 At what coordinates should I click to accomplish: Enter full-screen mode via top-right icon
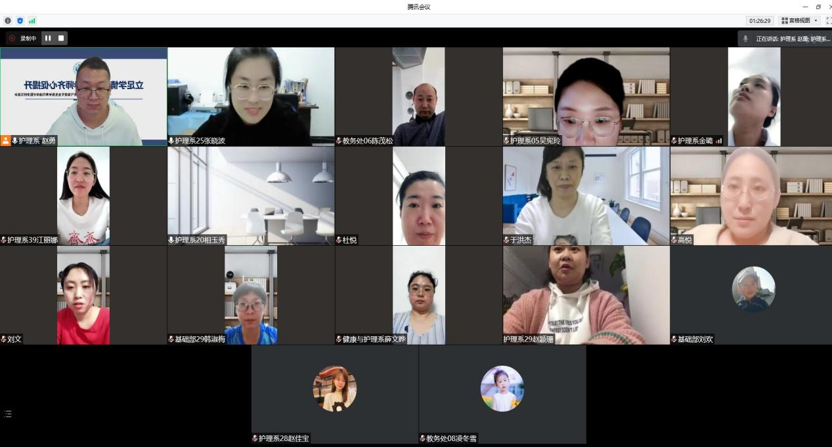pyautogui.click(x=828, y=21)
